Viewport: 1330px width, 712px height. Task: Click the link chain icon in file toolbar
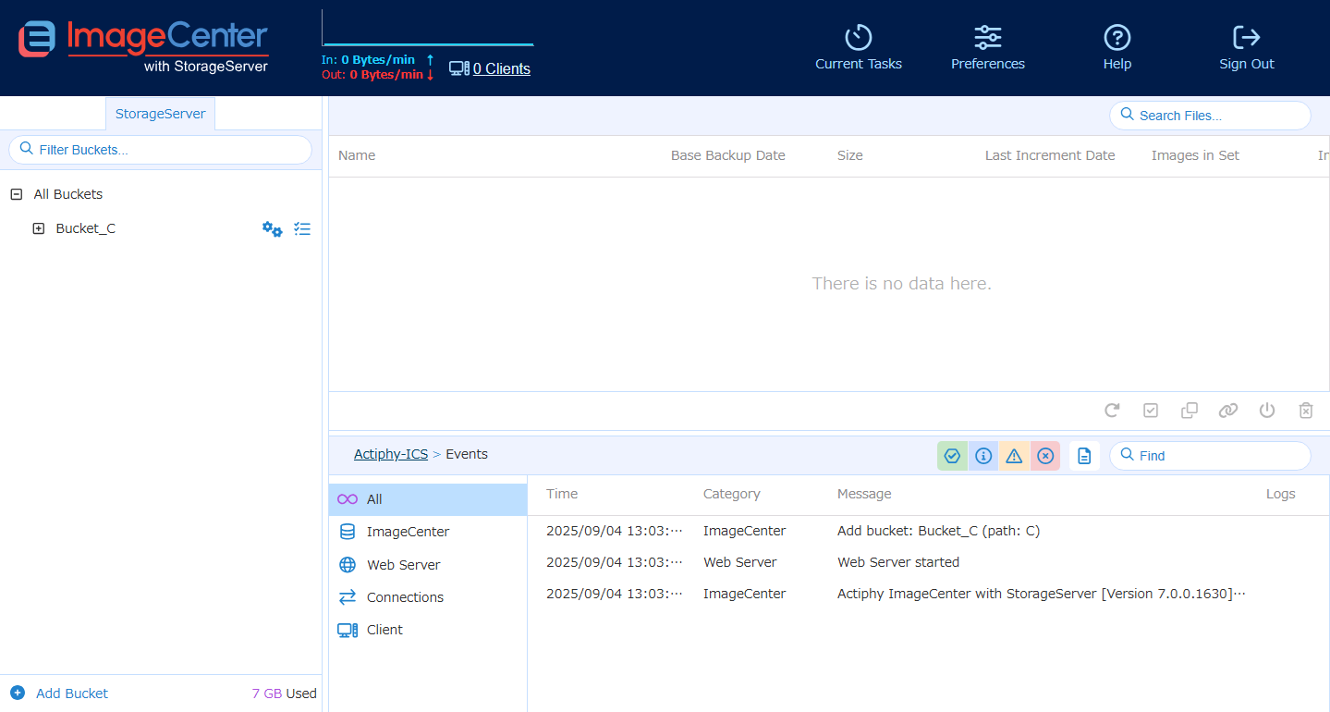coord(1227,411)
